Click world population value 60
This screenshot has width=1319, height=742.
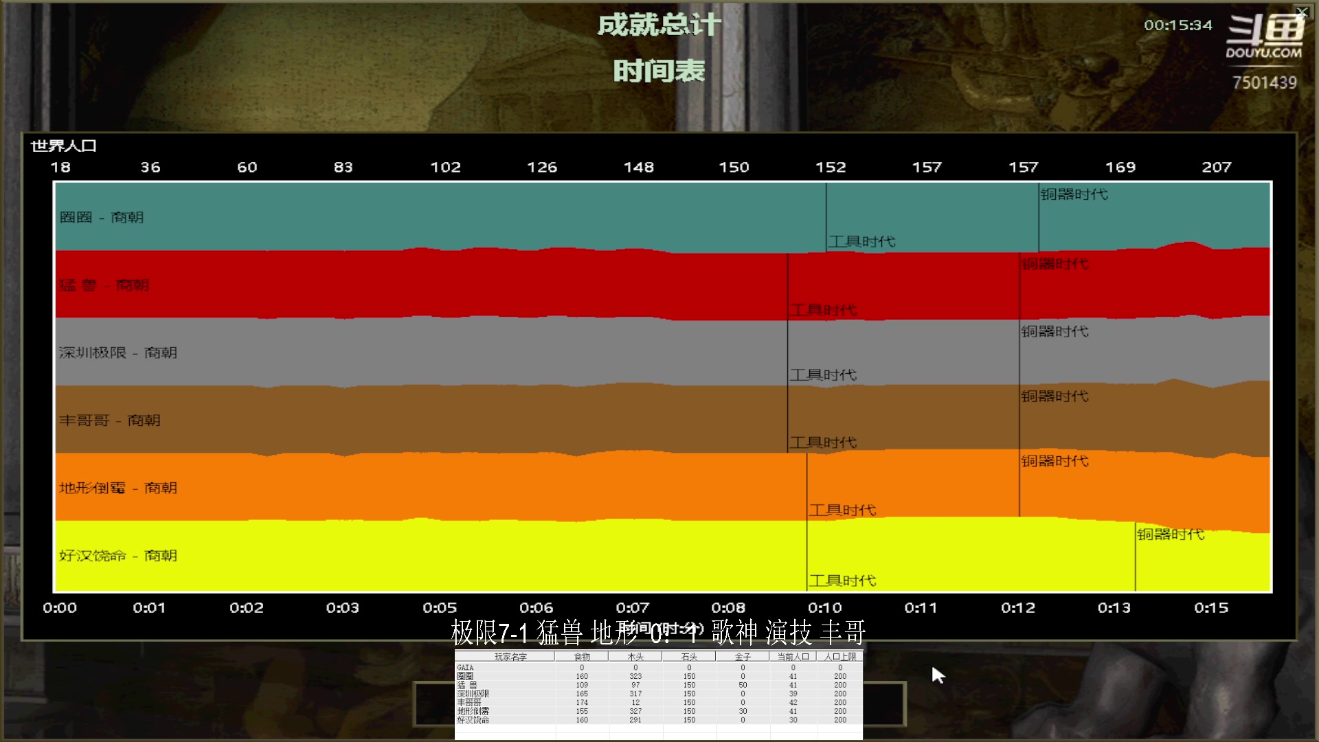pyautogui.click(x=247, y=167)
